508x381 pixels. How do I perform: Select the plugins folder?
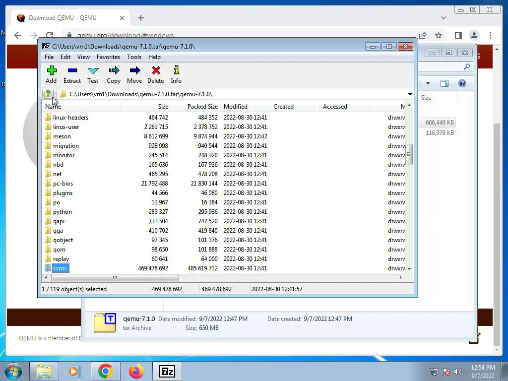click(63, 193)
